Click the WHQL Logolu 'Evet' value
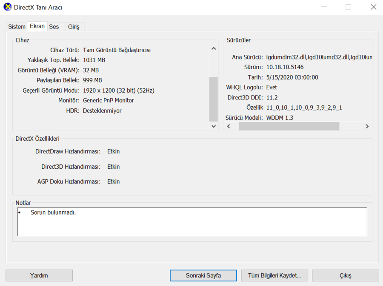The image size is (383, 286). pyautogui.click(x=272, y=87)
